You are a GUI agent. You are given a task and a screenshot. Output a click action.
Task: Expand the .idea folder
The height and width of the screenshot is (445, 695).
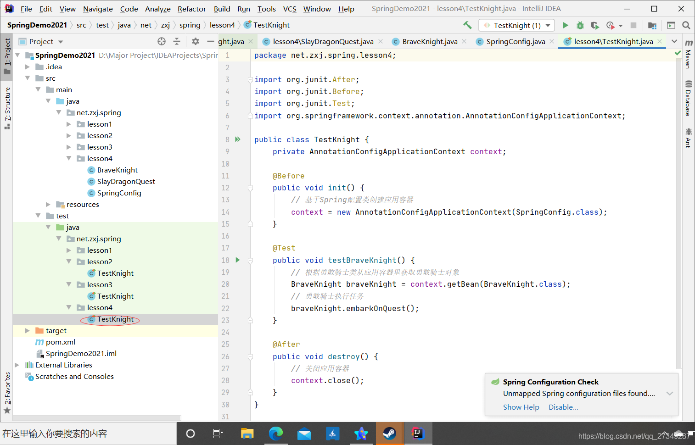pyautogui.click(x=28, y=67)
